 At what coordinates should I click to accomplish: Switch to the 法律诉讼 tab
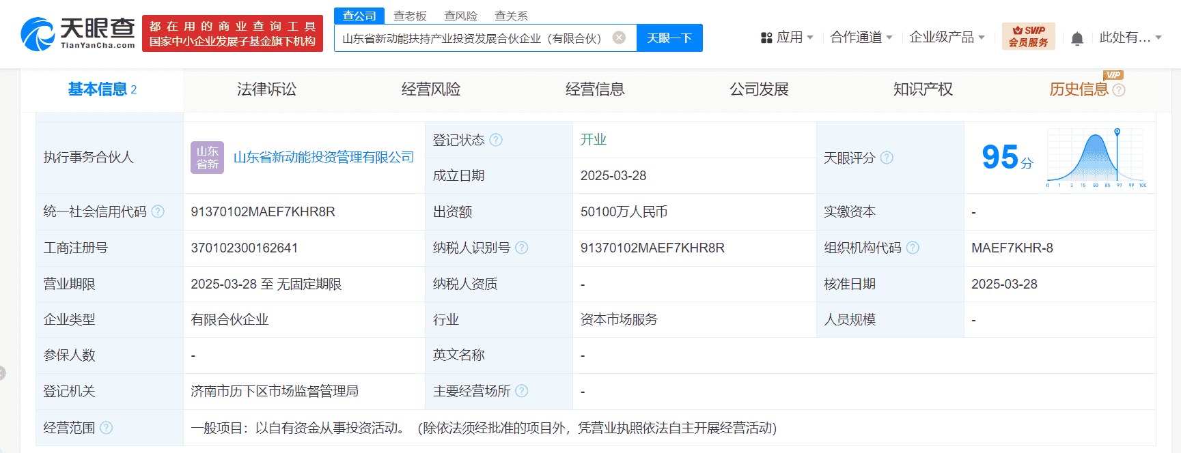coord(266,89)
